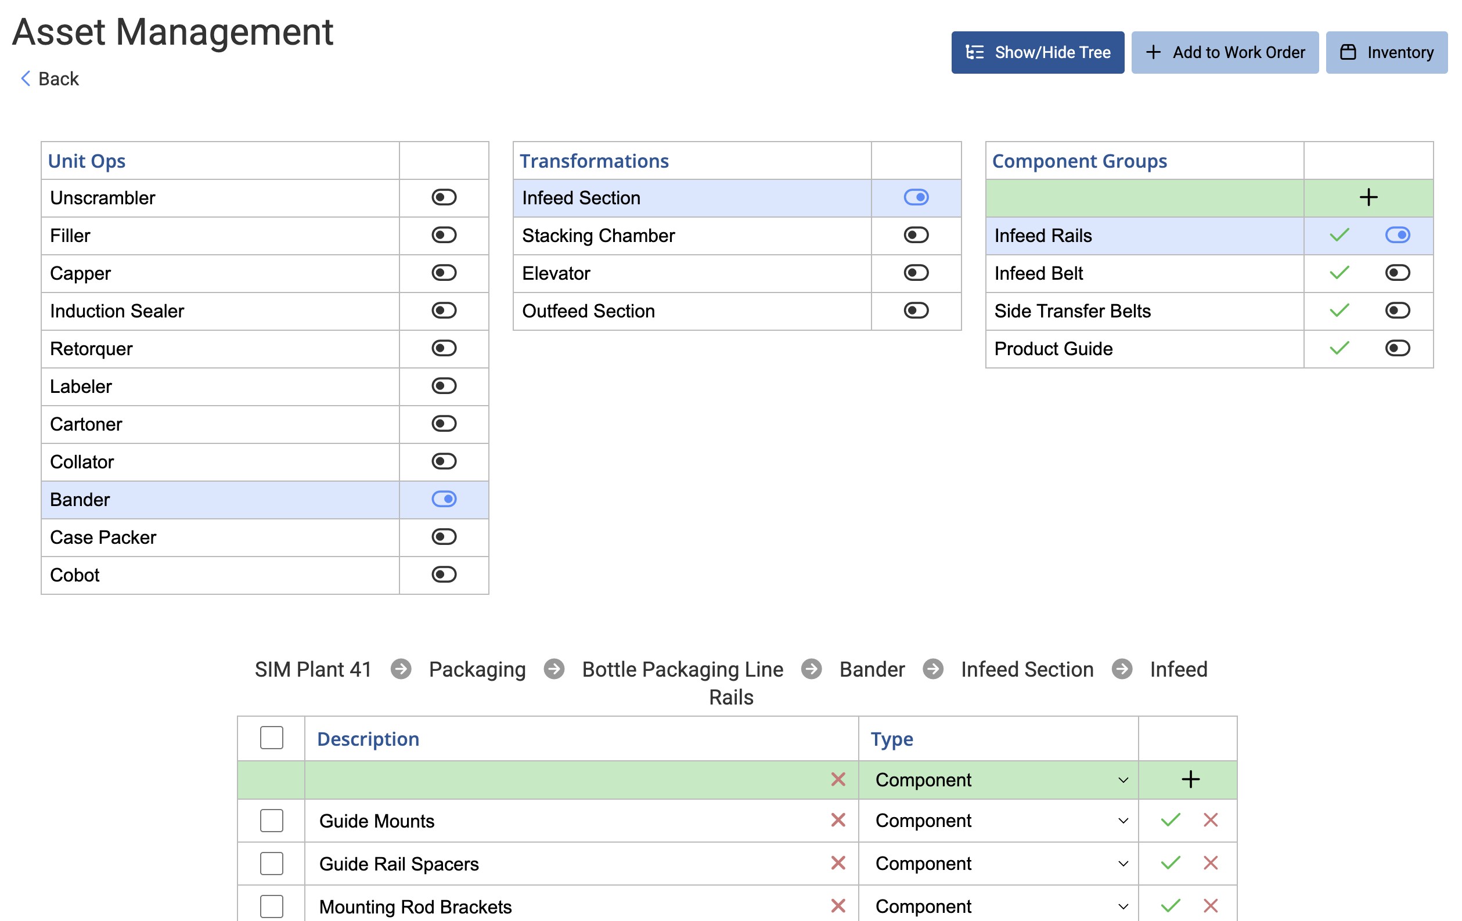
Task: Click the empty new description field
Action: pos(564,779)
